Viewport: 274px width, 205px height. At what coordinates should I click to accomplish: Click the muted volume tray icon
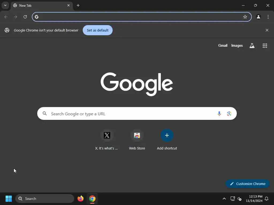pos(239,199)
